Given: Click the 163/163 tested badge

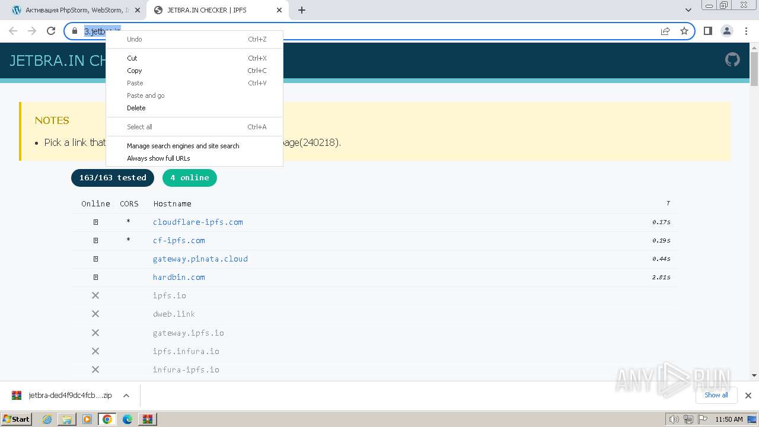Looking at the screenshot, I should 113,178.
